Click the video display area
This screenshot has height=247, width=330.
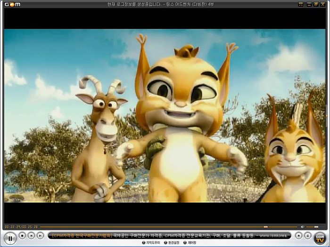click(165, 116)
